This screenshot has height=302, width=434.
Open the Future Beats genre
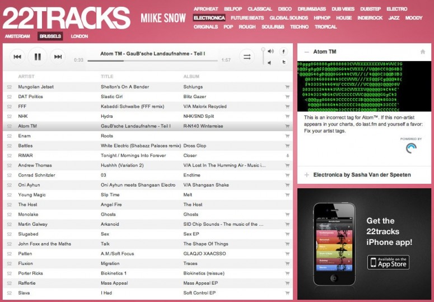tap(247, 18)
